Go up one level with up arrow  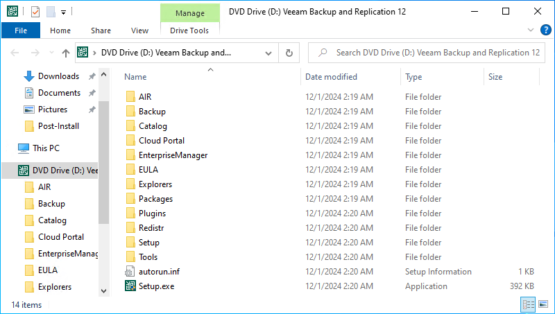(66, 53)
